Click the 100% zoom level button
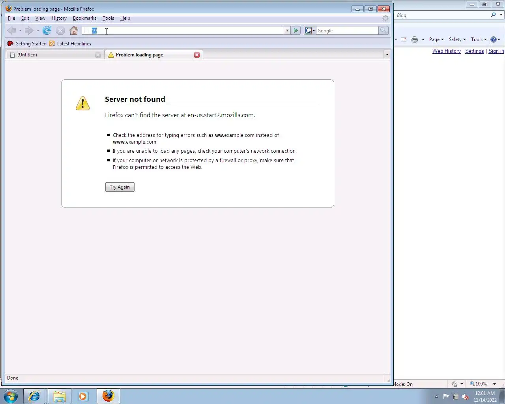505x404 pixels. point(479,384)
